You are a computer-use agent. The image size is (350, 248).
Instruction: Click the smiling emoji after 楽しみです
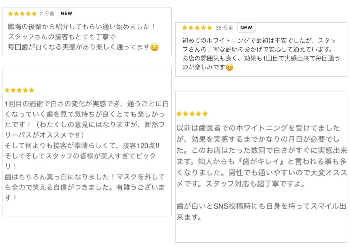click(x=230, y=68)
